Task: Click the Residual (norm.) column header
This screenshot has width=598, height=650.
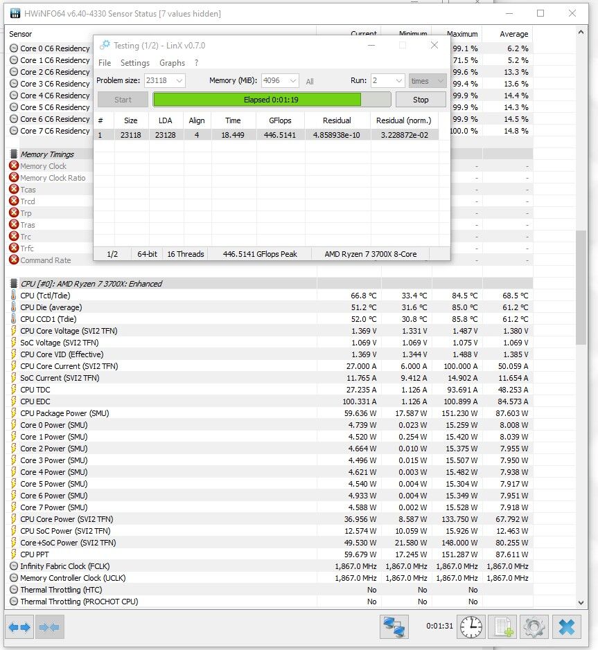Action: pos(404,120)
